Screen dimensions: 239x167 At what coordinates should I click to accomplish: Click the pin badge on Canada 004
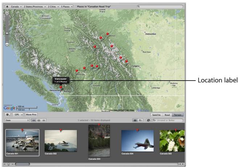pyautogui.click(x=137, y=130)
